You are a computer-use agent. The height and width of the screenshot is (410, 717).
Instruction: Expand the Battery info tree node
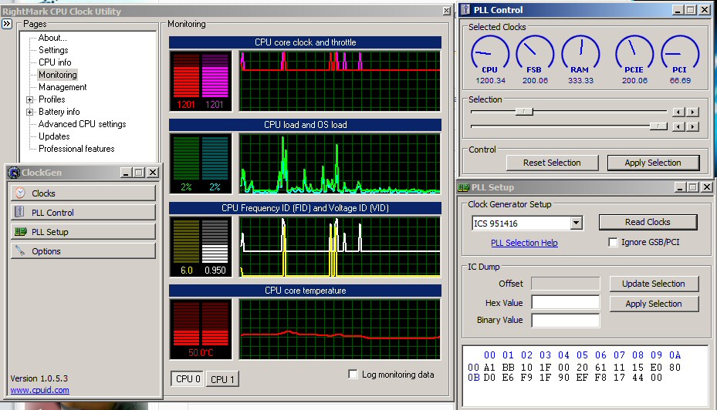[30, 112]
